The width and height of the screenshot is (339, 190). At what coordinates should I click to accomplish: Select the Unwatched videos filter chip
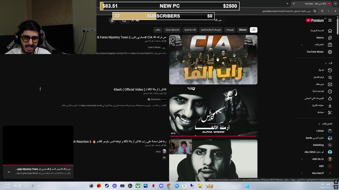211,30
